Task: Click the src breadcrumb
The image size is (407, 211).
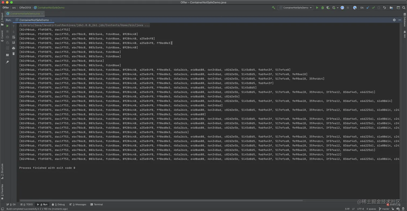Action: click(14, 8)
